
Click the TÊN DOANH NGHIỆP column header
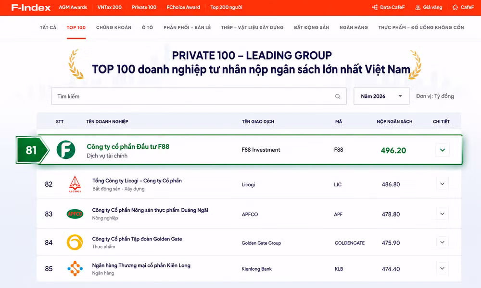click(107, 121)
